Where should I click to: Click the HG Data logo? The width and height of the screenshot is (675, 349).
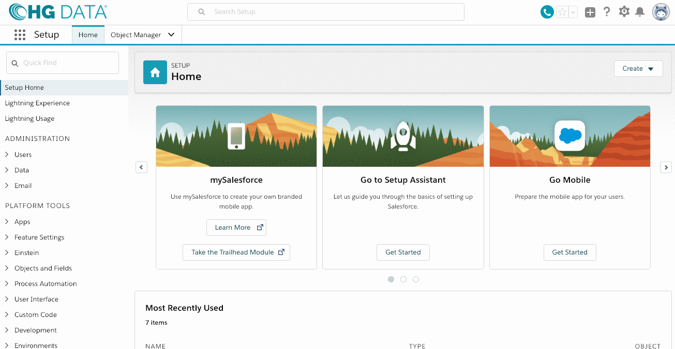58,12
